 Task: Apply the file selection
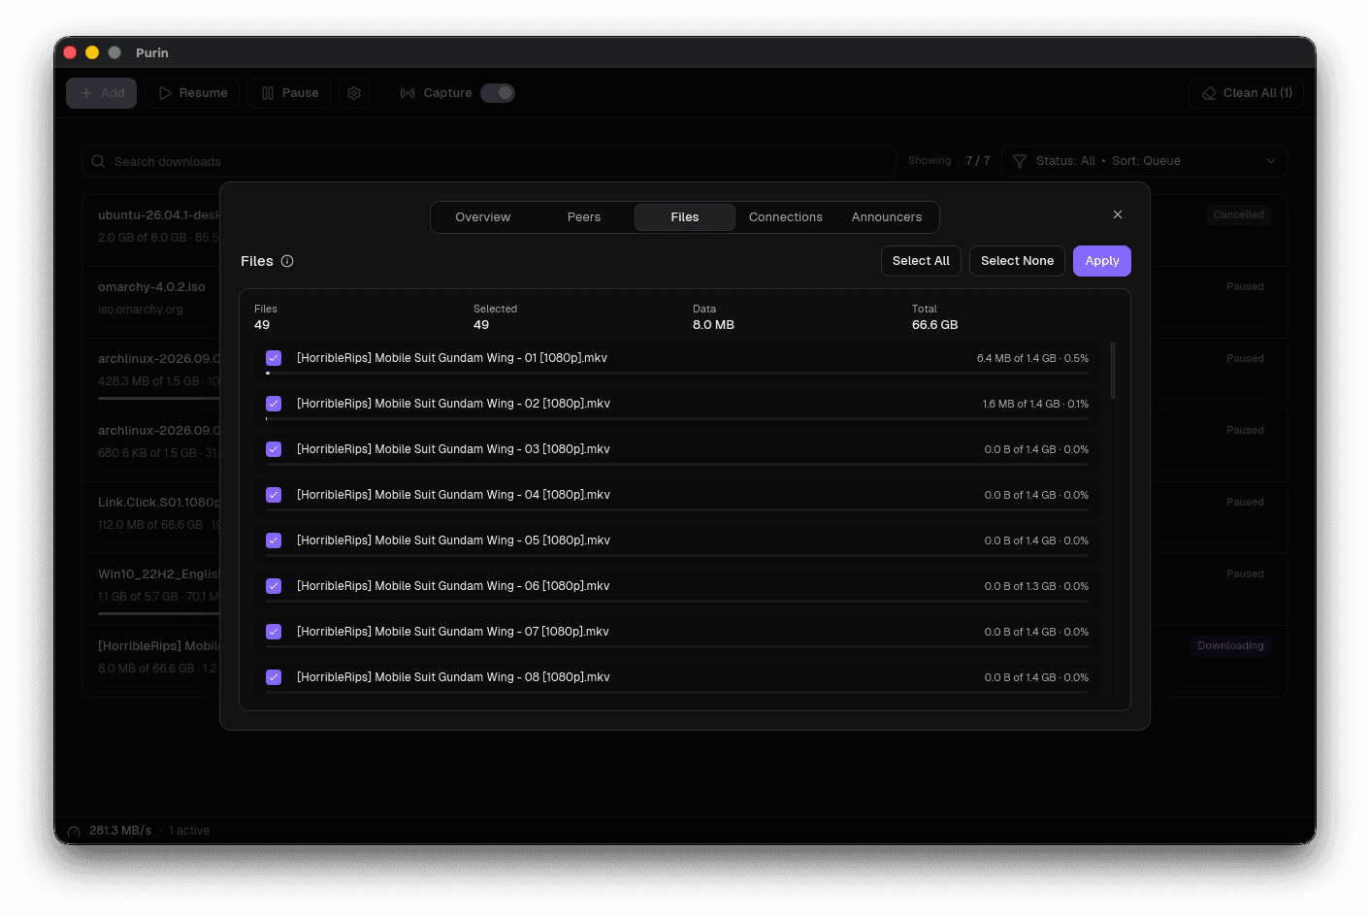point(1102,261)
